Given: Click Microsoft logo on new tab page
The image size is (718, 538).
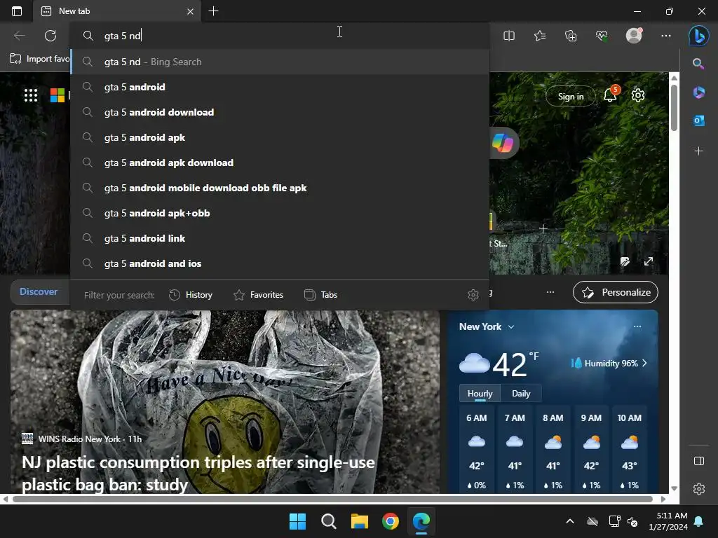Looking at the screenshot, I should [x=57, y=95].
